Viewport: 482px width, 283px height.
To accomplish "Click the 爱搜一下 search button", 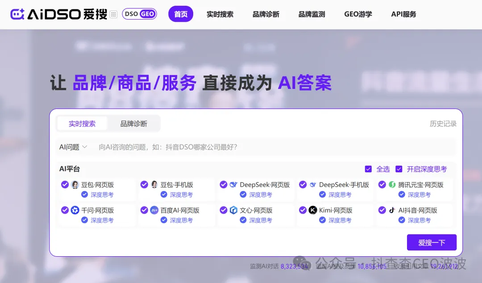I will 432,242.
